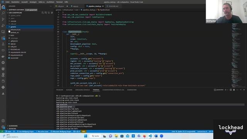Screen dimensions: 247x139
Task: Add a new terminal with plus icon
Action: [x=225, y=90]
